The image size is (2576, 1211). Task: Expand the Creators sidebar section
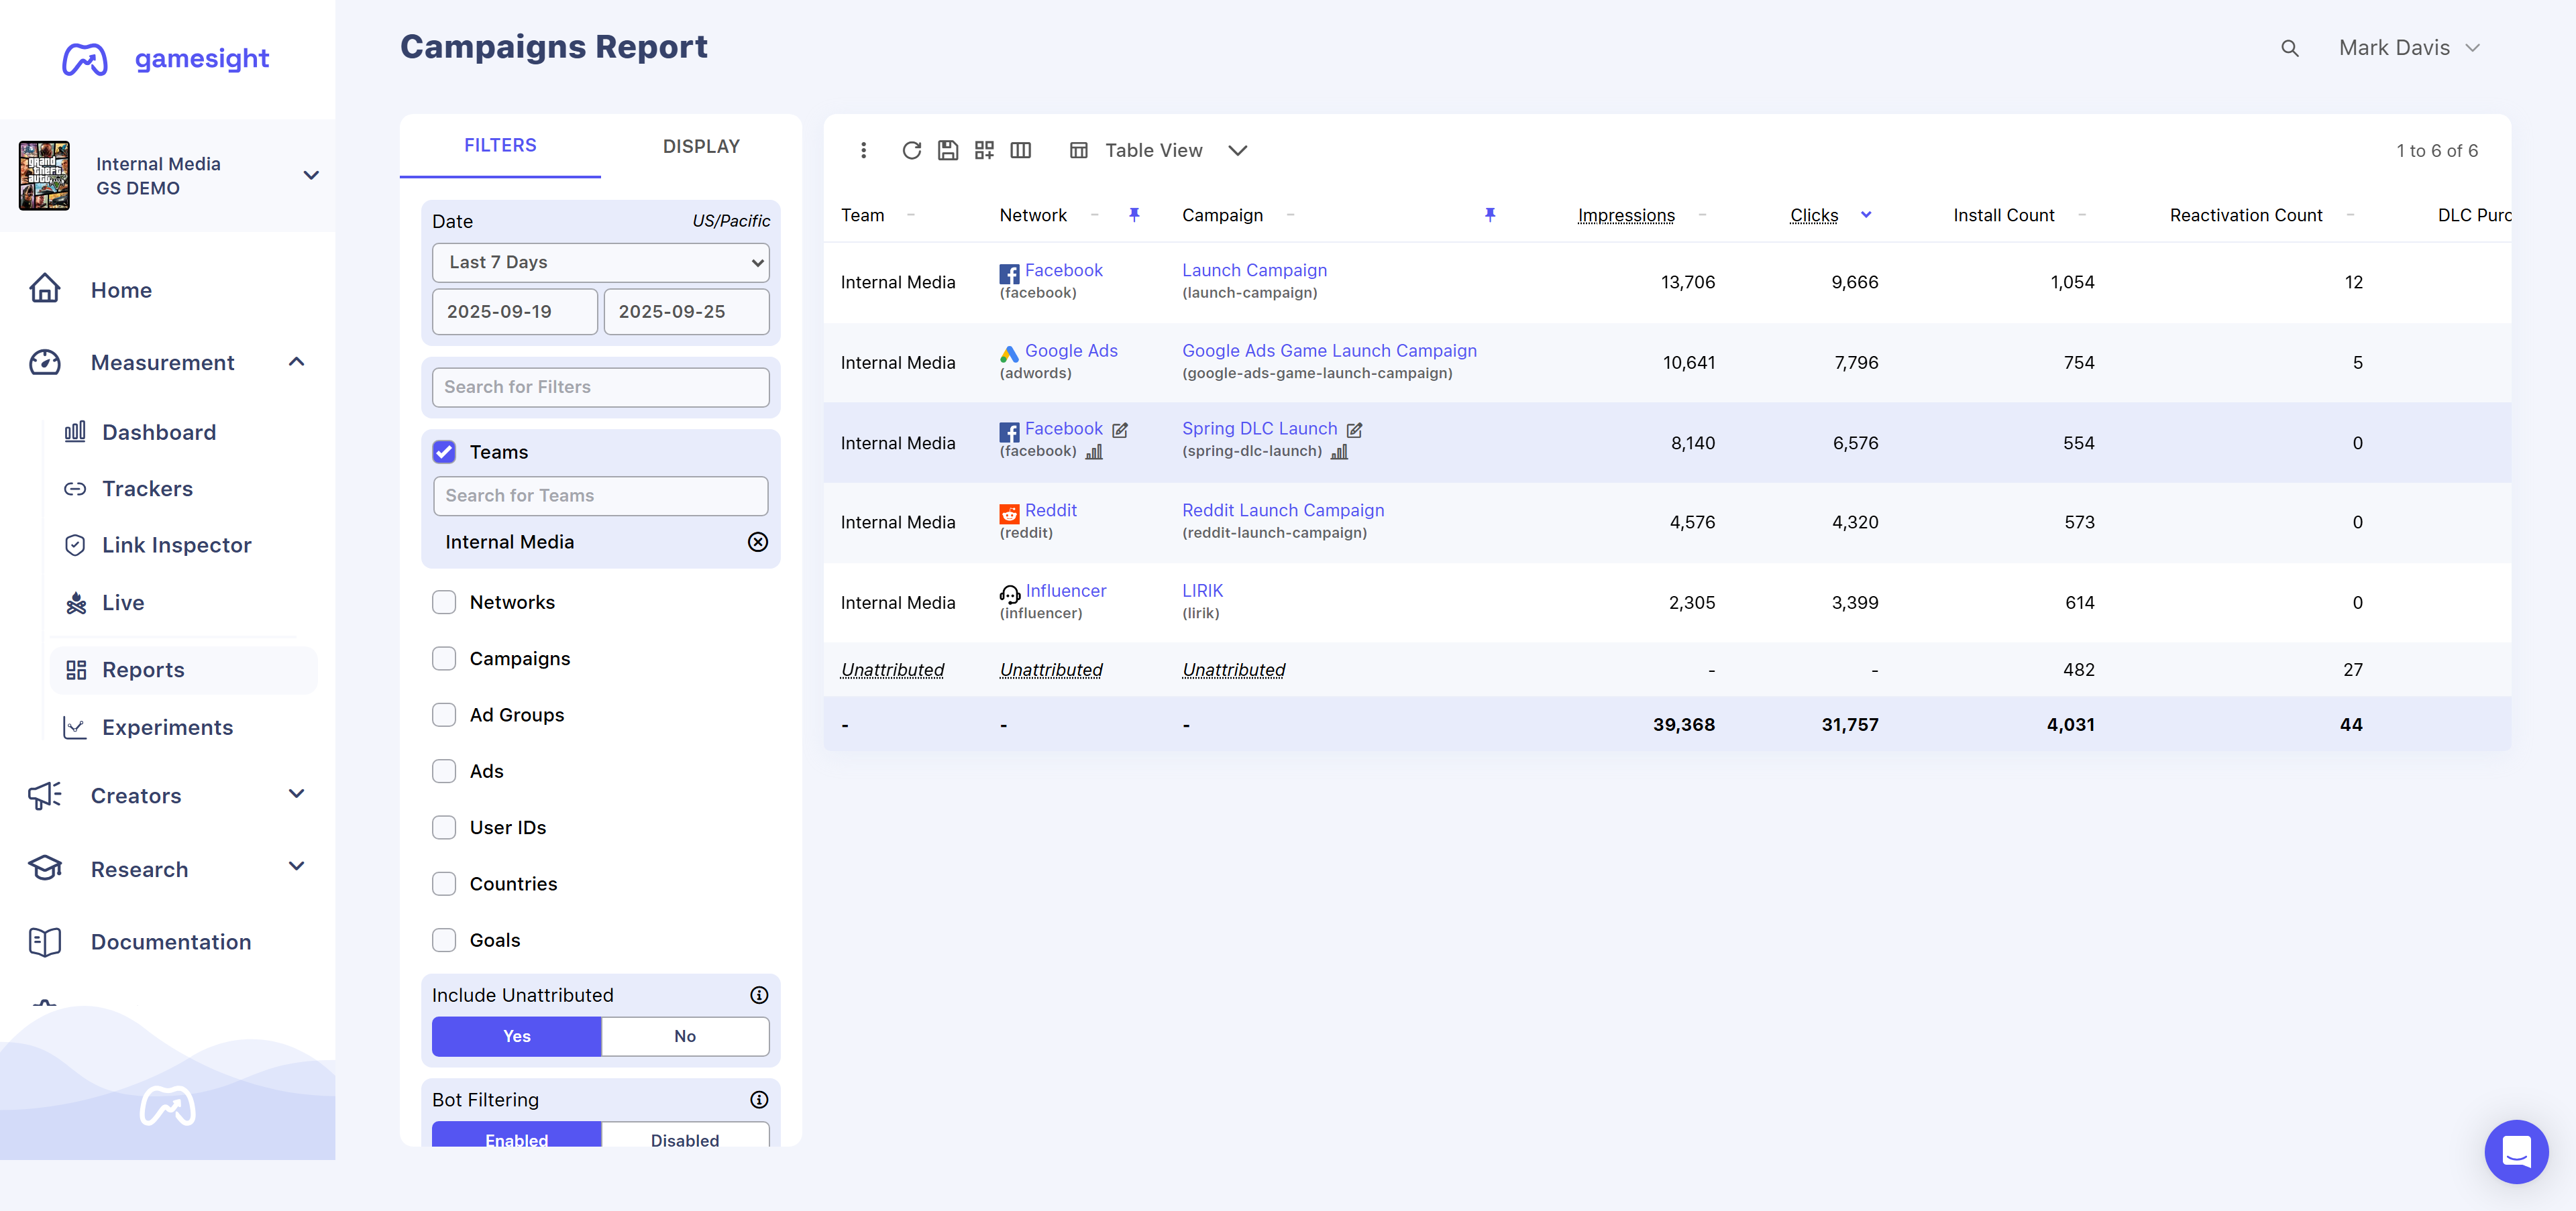296,795
